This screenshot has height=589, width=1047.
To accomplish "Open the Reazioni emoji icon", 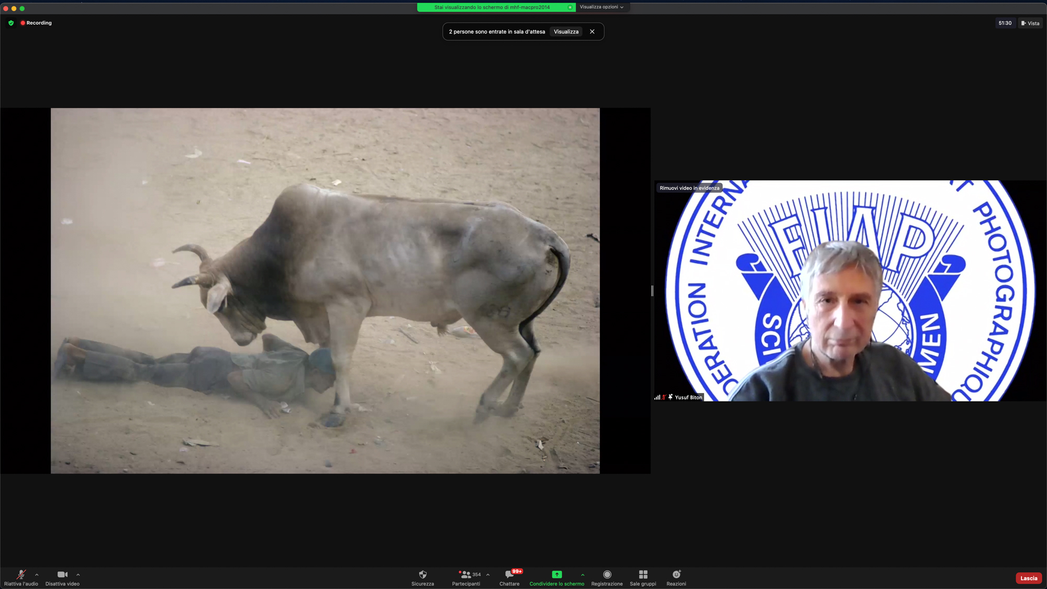I will [676, 575].
